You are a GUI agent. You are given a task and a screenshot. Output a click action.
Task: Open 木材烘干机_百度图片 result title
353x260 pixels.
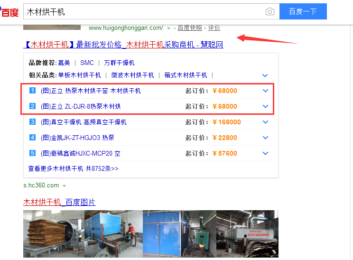(59, 202)
